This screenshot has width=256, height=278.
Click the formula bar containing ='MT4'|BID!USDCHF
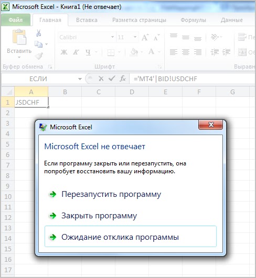tap(193, 79)
